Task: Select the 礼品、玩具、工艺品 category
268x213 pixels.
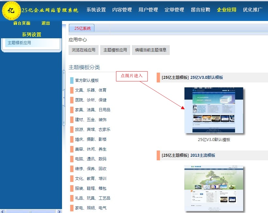Action: click(93, 198)
